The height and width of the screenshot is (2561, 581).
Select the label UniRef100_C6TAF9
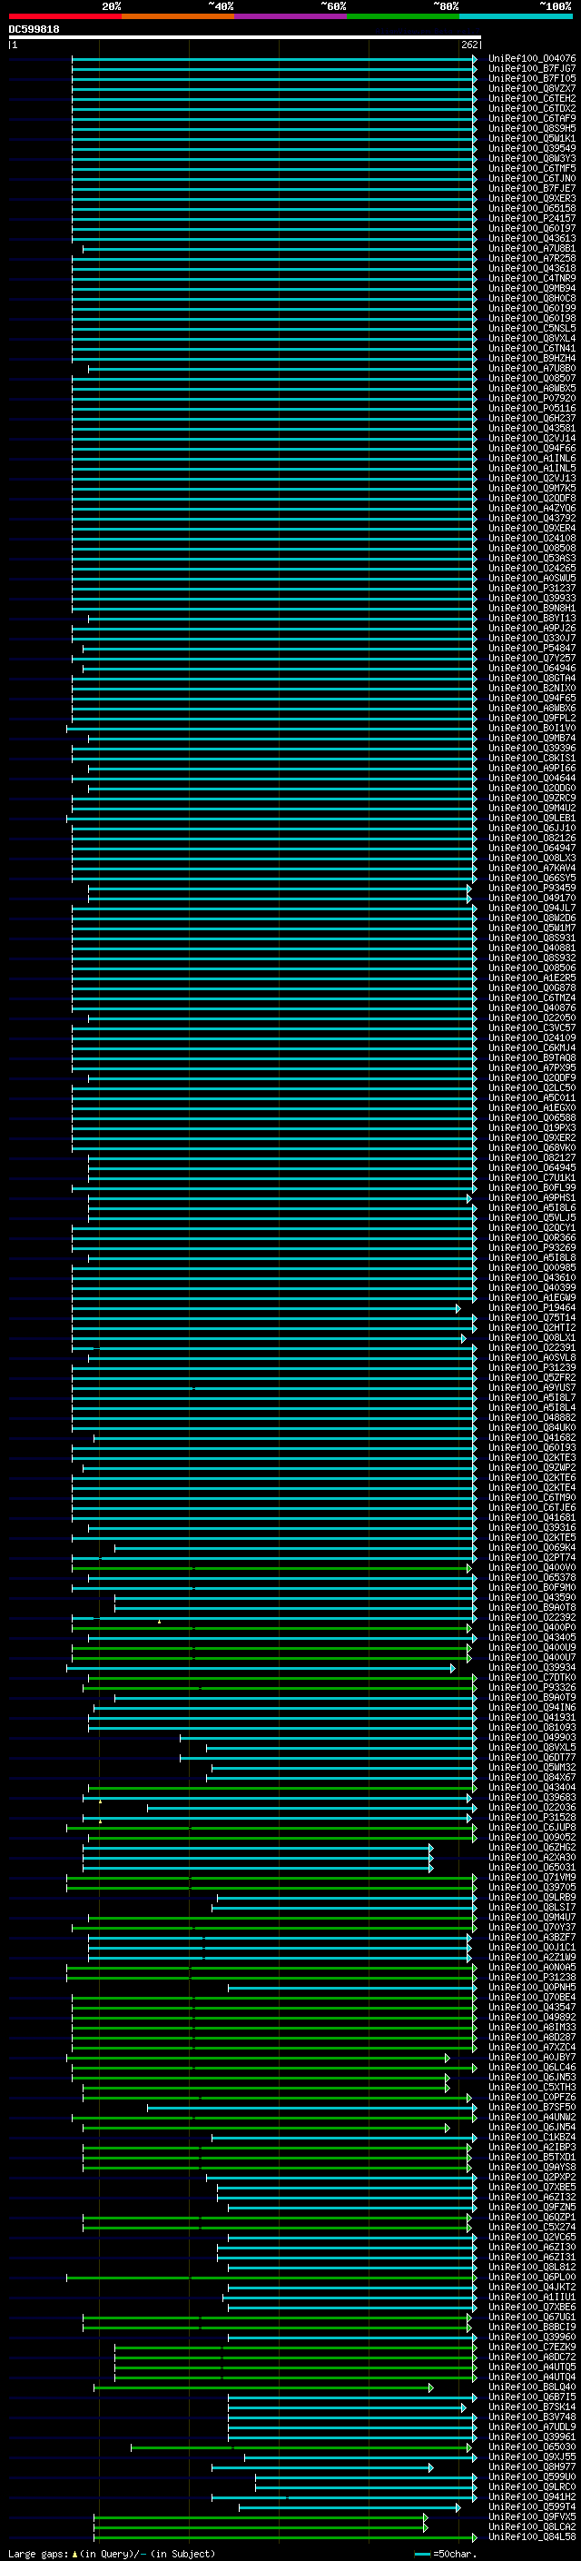[532, 118]
